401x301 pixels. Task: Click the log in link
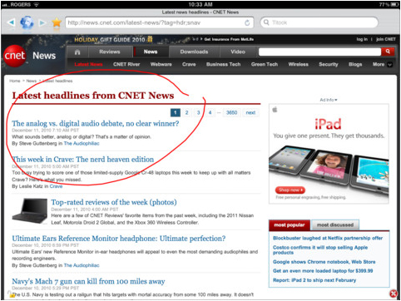(362, 39)
